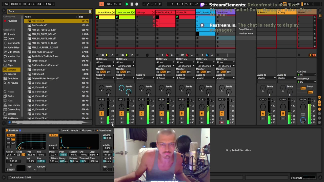This screenshot has height=182, width=324.
Task: Unfold the 3 Group track
Action: (x=153, y=12)
